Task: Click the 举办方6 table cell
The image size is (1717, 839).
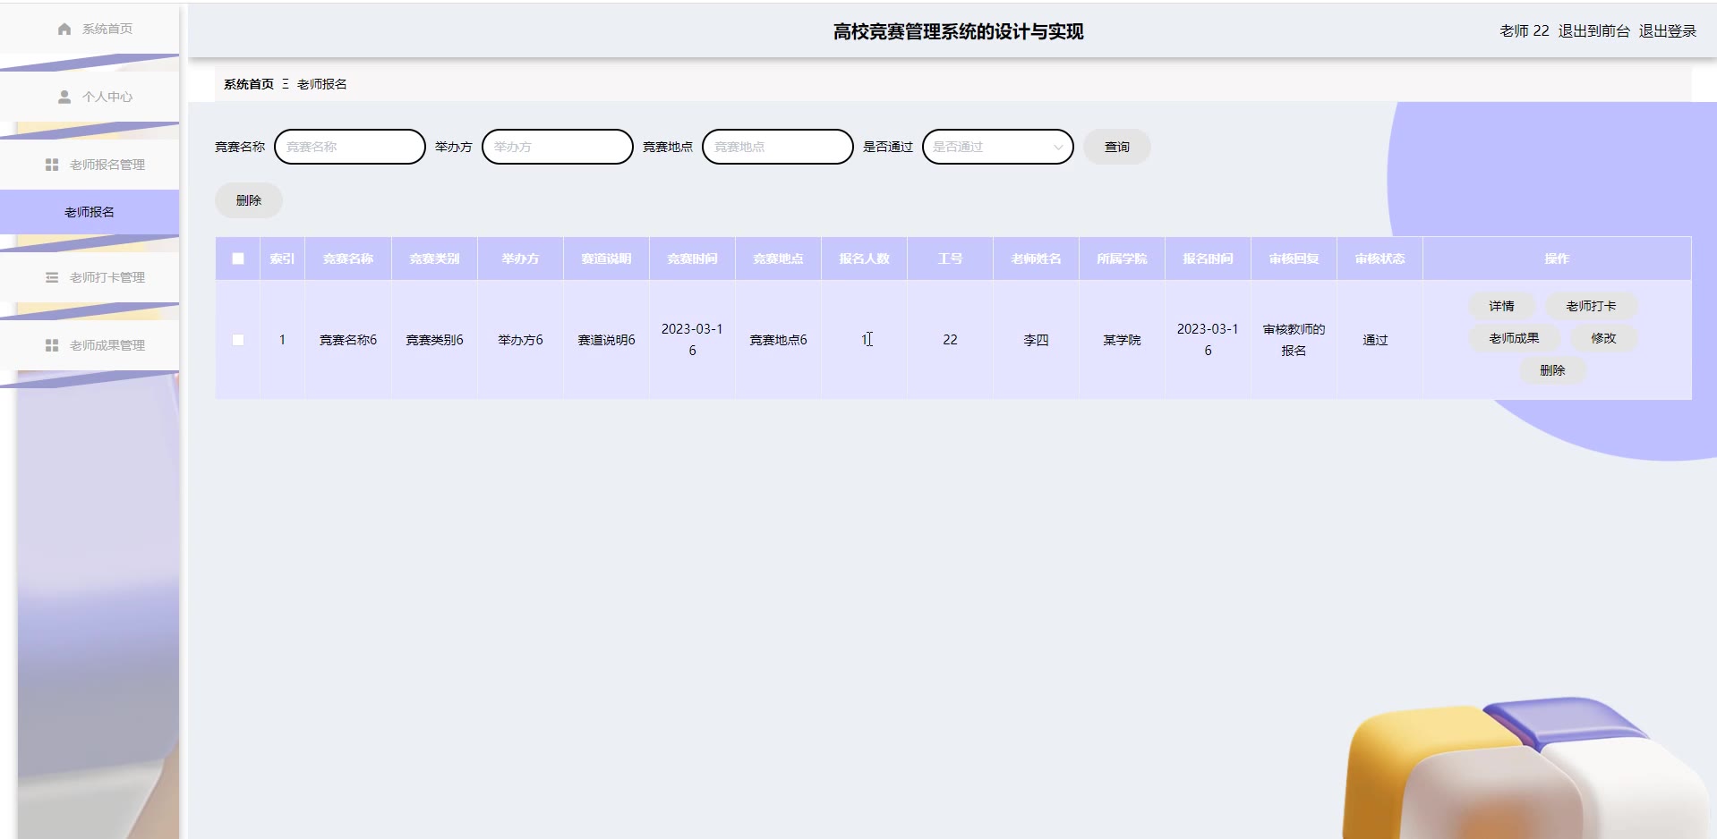Action: (520, 340)
